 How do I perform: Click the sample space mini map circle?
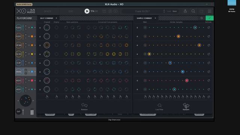pyautogui.click(x=26, y=100)
